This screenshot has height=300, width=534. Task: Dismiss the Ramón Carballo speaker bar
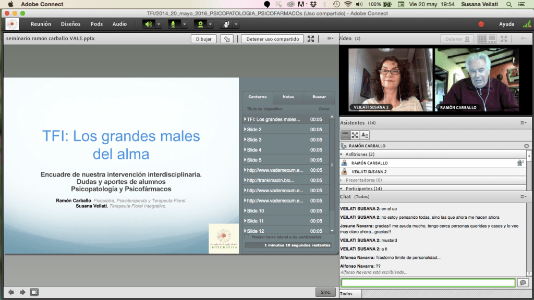pyautogui.click(x=527, y=146)
